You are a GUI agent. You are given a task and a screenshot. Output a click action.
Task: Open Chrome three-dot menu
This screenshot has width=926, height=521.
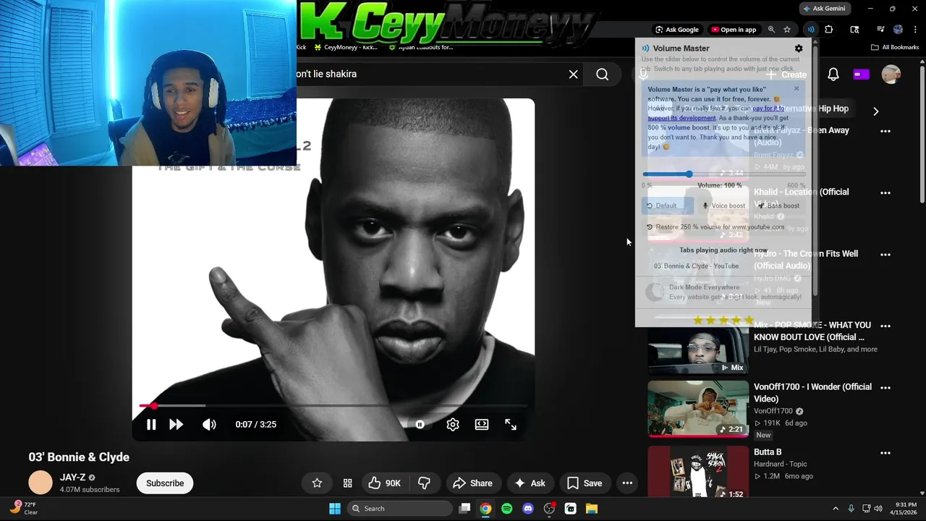point(915,30)
